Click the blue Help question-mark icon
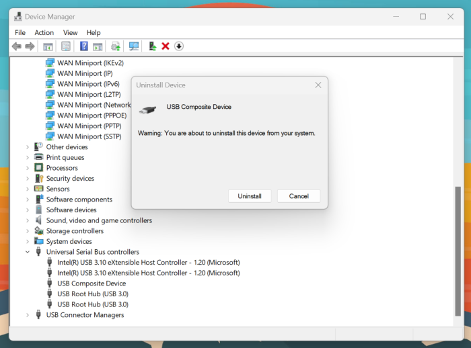The width and height of the screenshot is (471, 348). click(84, 46)
